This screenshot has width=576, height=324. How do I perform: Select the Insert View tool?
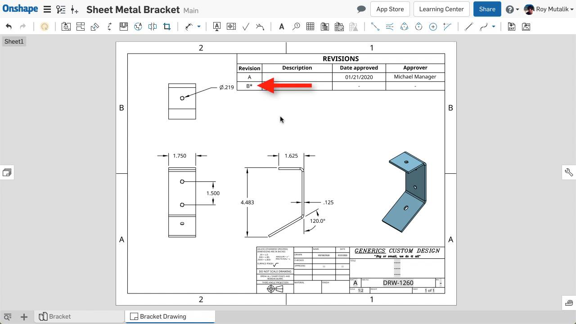(66, 27)
